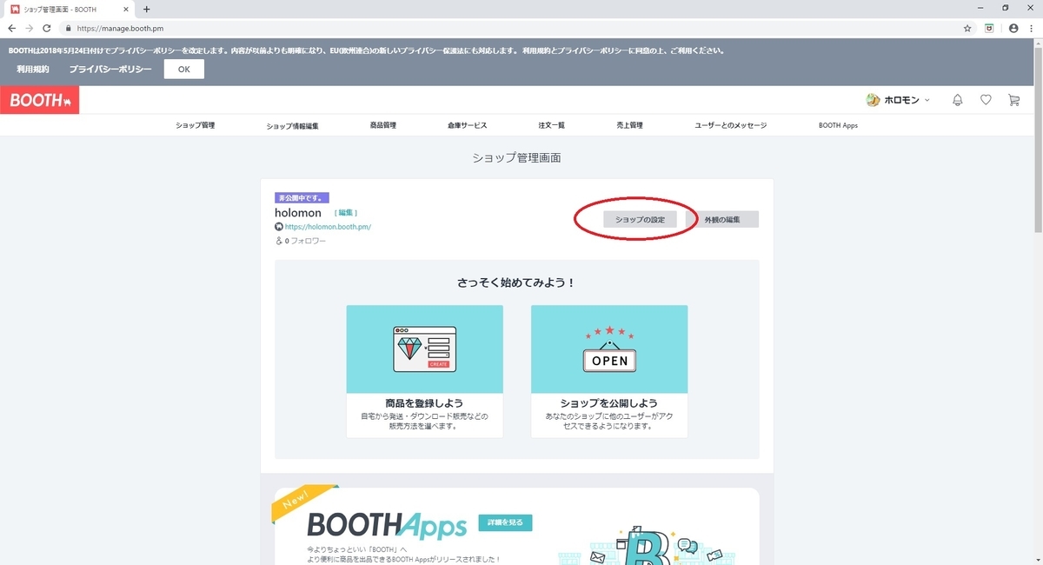The height and width of the screenshot is (565, 1043).
Task: Open ショップ管理 menu item
Action: pos(195,126)
